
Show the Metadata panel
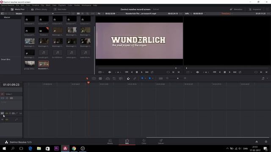236,9
